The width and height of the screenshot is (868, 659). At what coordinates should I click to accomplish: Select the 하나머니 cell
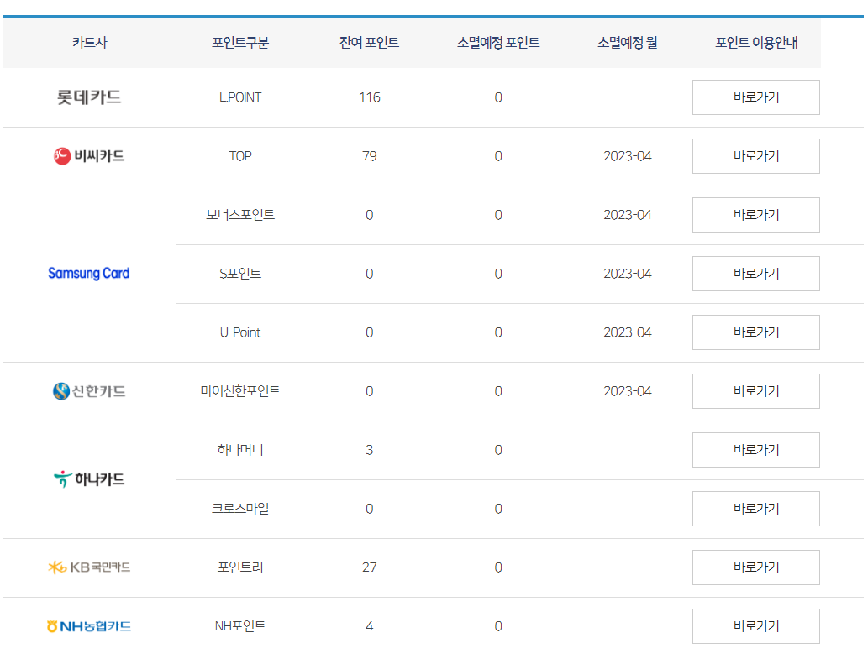(x=240, y=449)
